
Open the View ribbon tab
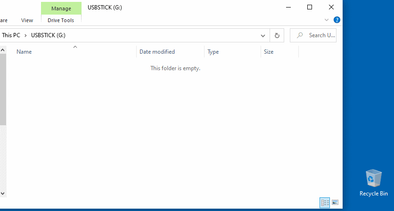(x=27, y=20)
